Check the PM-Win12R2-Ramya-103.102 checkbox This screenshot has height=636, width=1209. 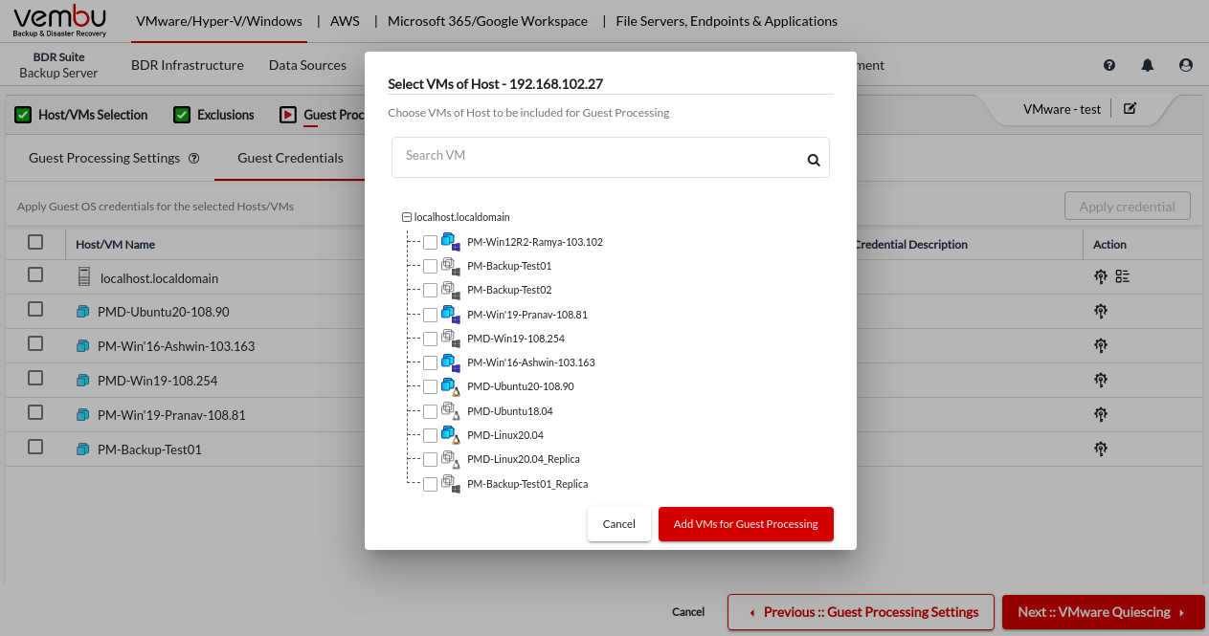point(430,242)
